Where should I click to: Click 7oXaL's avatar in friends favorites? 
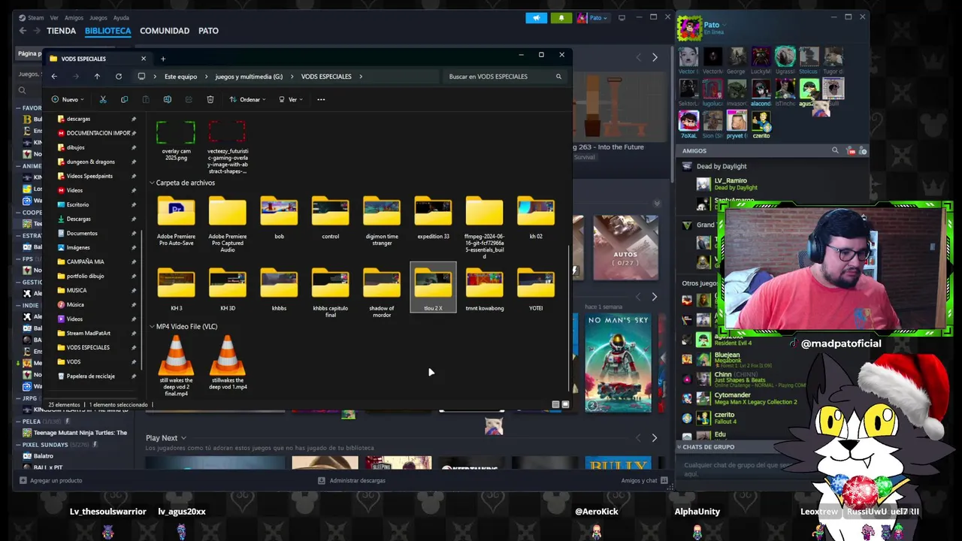click(688, 120)
